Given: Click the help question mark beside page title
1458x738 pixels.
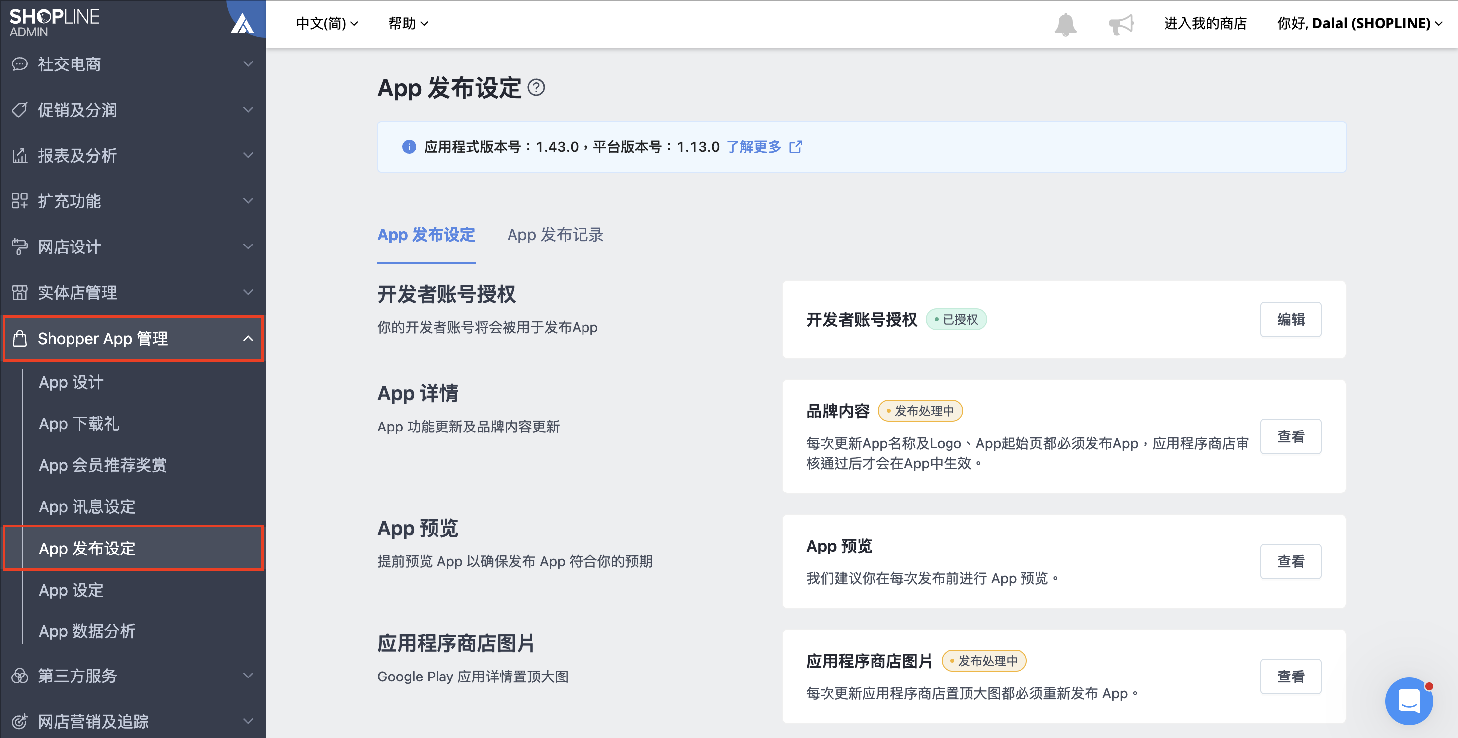Looking at the screenshot, I should click(536, 88).
